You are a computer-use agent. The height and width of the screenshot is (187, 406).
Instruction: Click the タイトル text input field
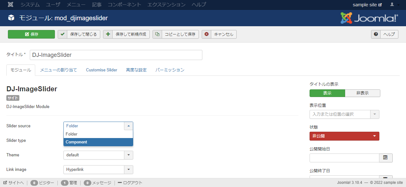(116, 55)
